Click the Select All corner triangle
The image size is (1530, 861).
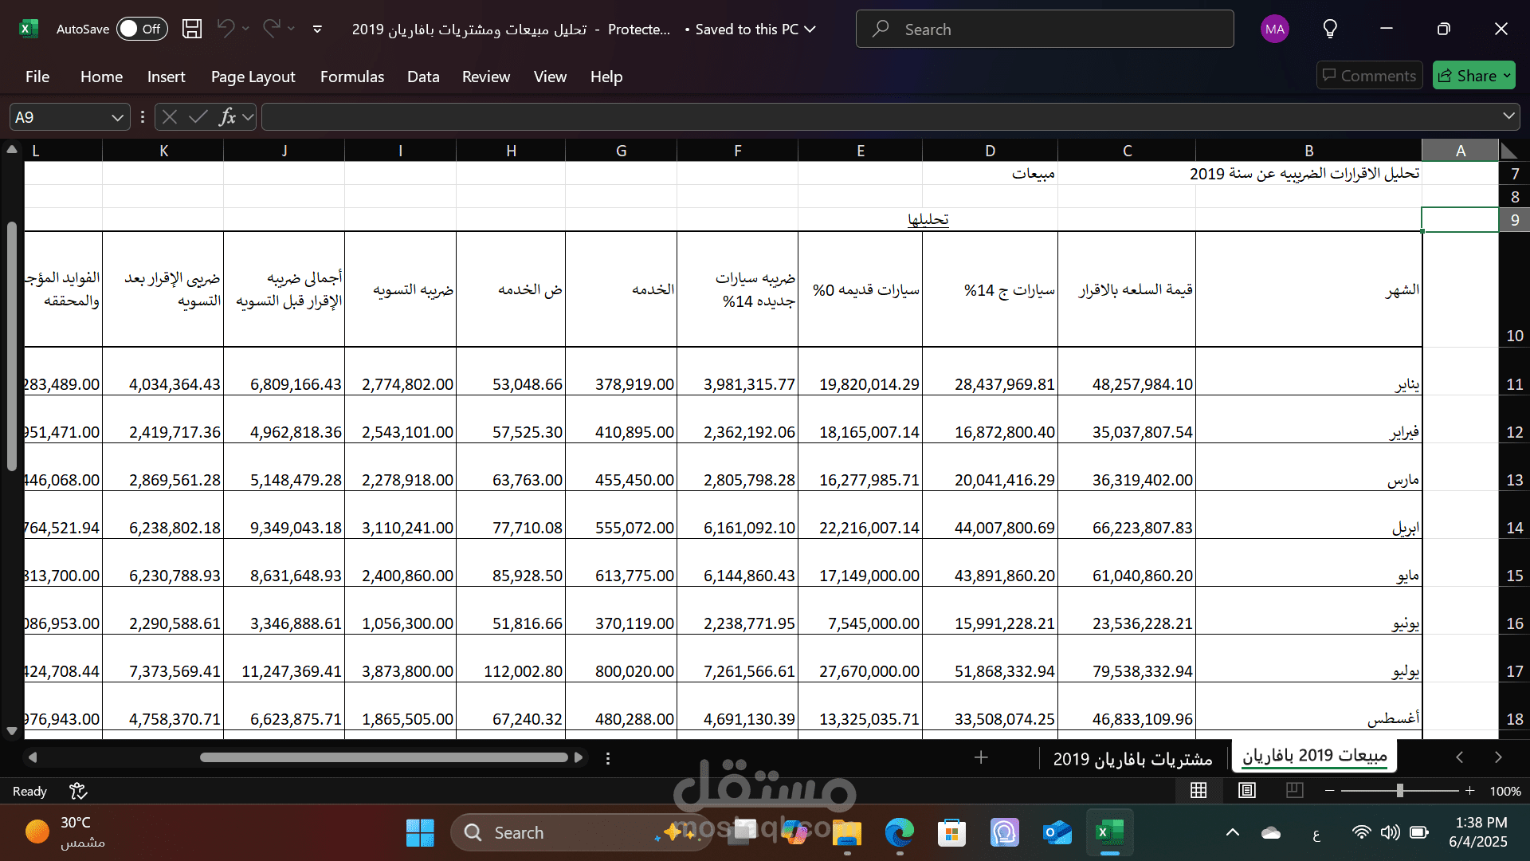pyautogui.click(x=1509, y=151)
